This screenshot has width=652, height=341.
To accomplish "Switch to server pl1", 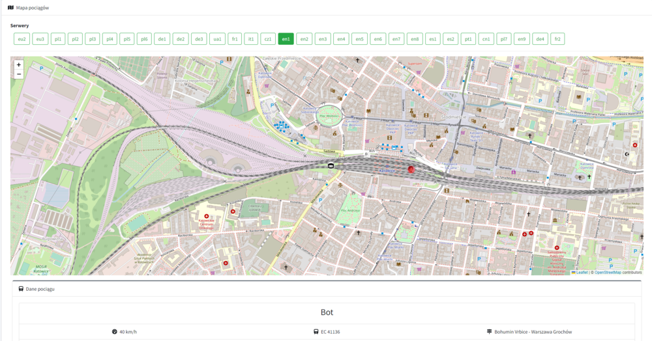I will (58, 39).
